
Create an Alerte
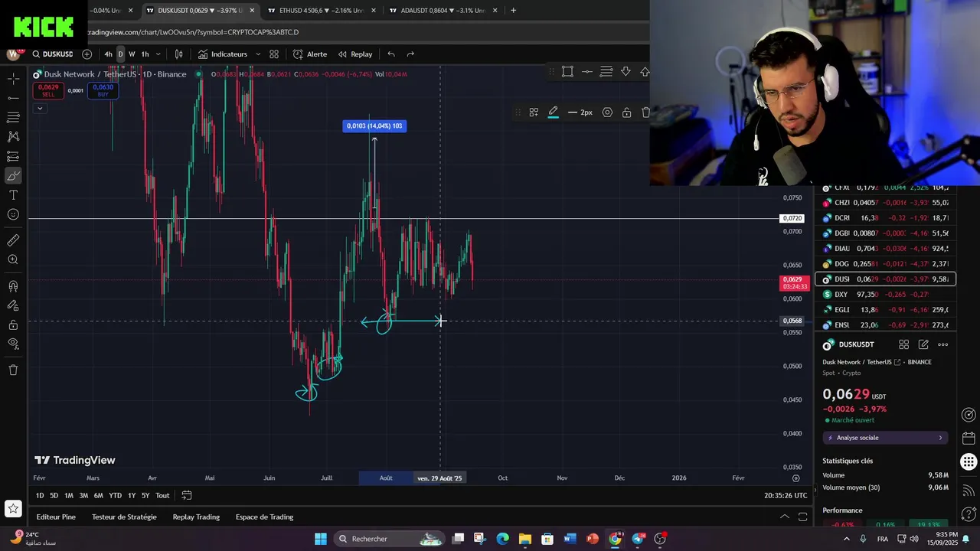coord(309,54)
